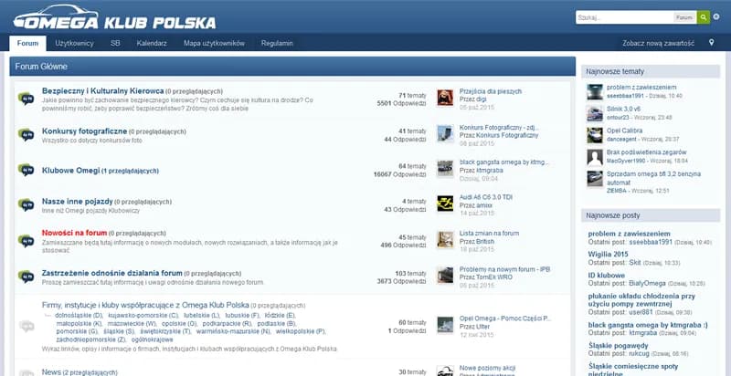Click forum status icon beside Konkursy fotograficzne

(x=26, y=135)
